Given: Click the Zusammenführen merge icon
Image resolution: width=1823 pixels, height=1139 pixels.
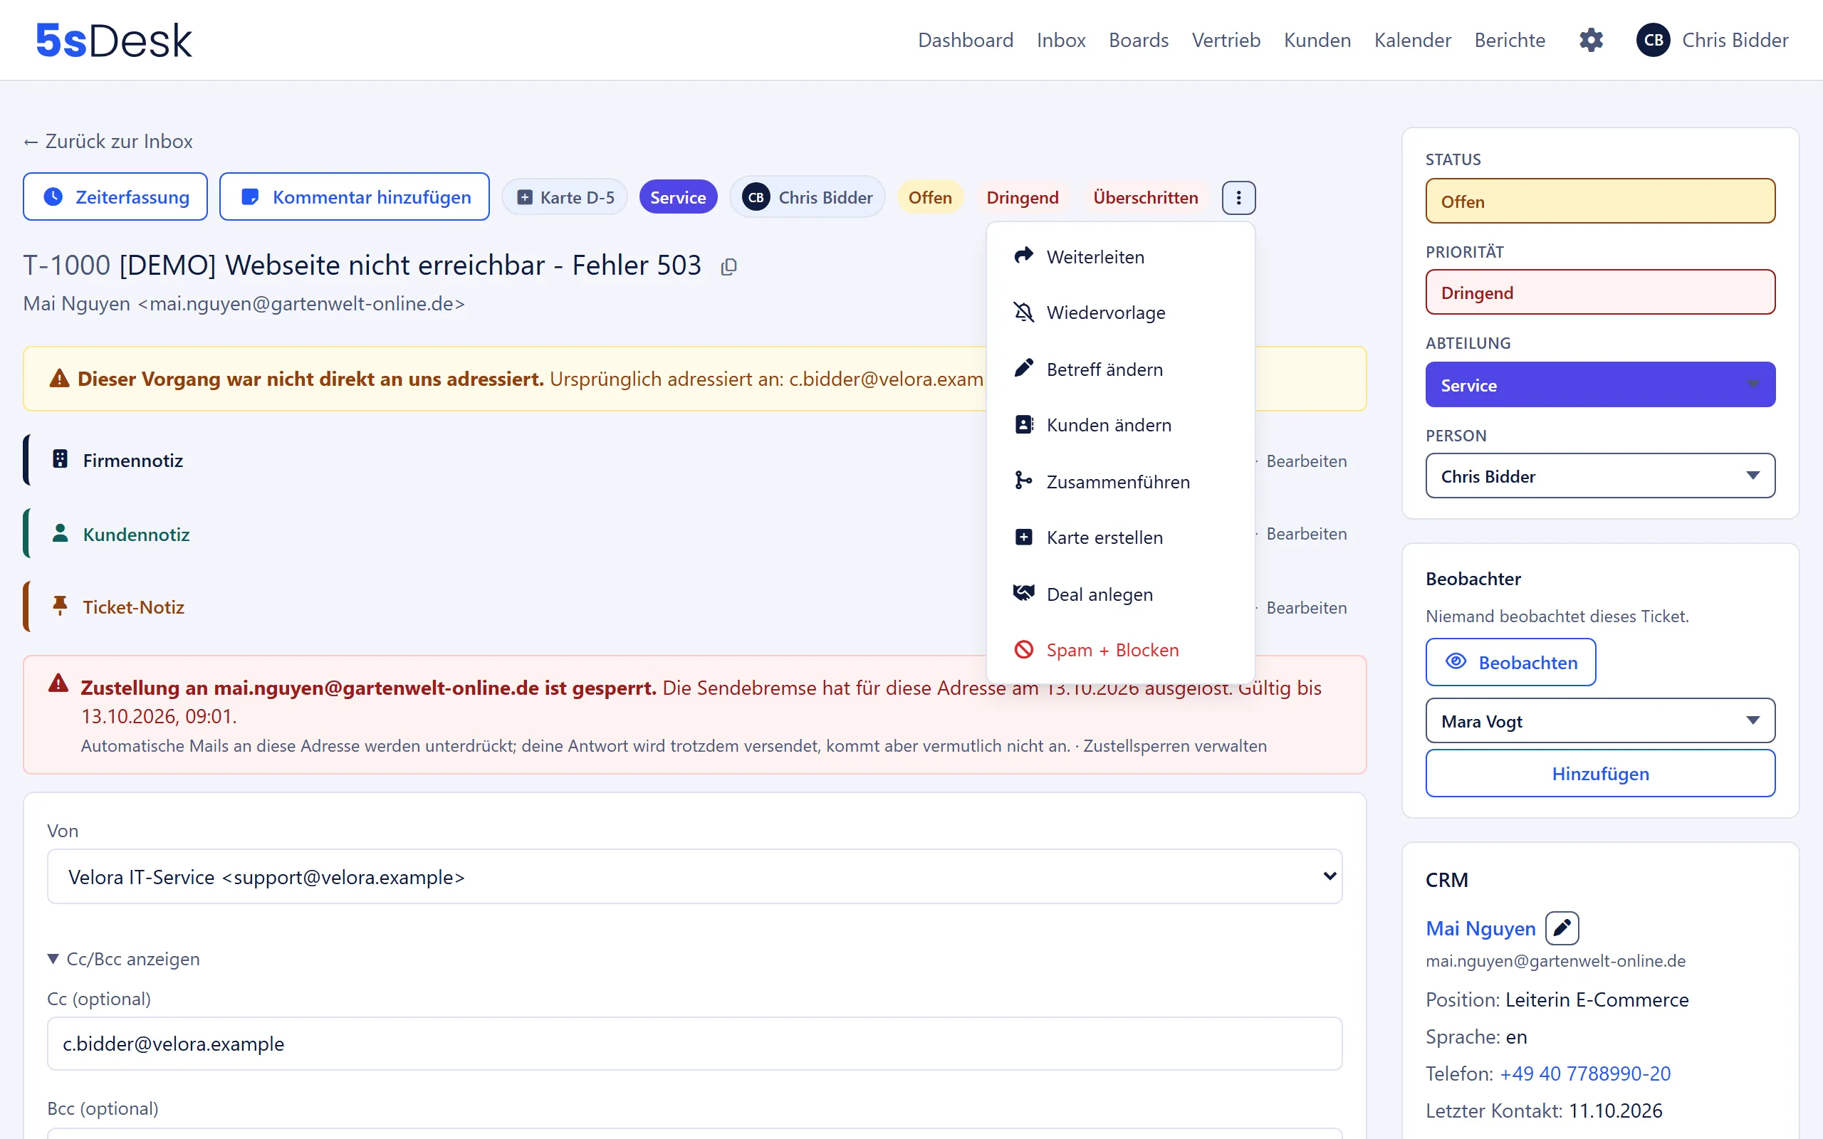Looking at the screenshot, I should pyautogui.click(x=1024, y=481).
